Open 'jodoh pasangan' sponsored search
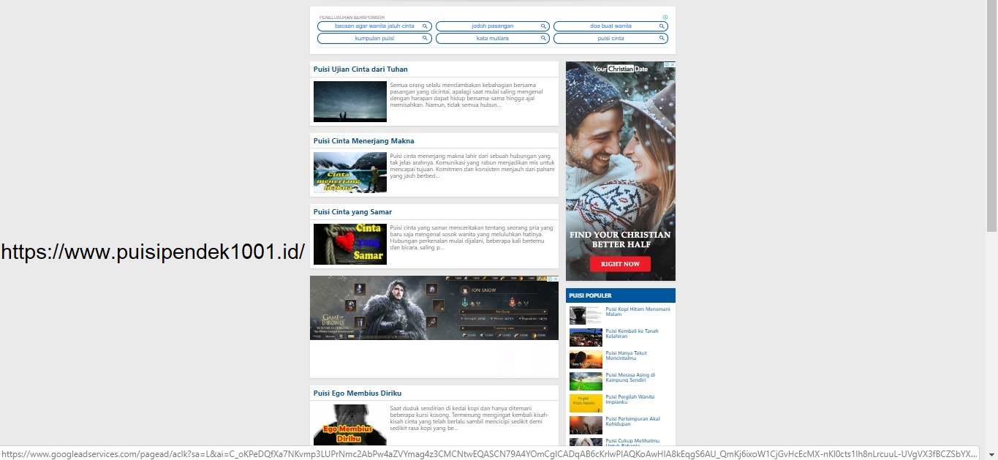 point(493,26)
